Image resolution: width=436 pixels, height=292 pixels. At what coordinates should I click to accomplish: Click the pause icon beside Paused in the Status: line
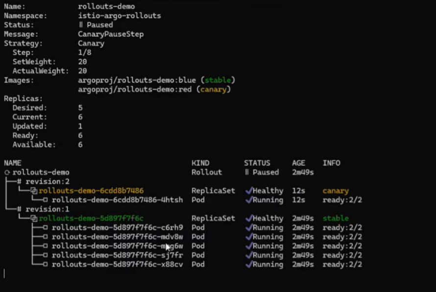81,25
